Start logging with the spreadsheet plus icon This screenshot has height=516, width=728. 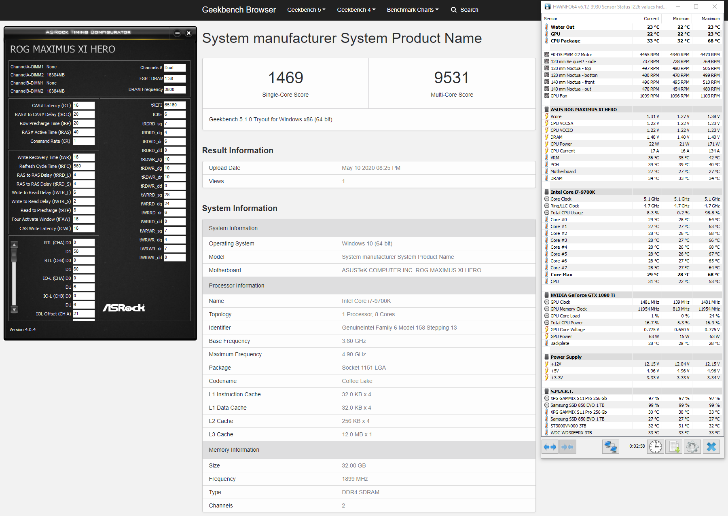[x=674, y=447]
